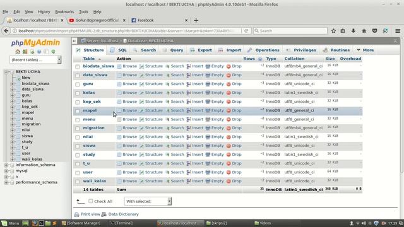
Task: Reload the current page
Action: [246, 31]
